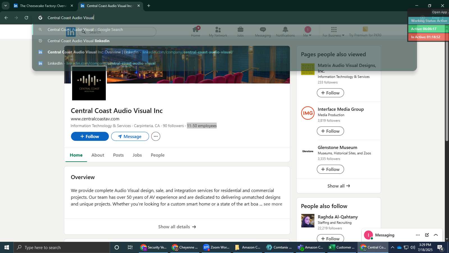449x253 pixels.
Task: Open Zoom Workplace taskbar app
Action: (x=216, y=247)
